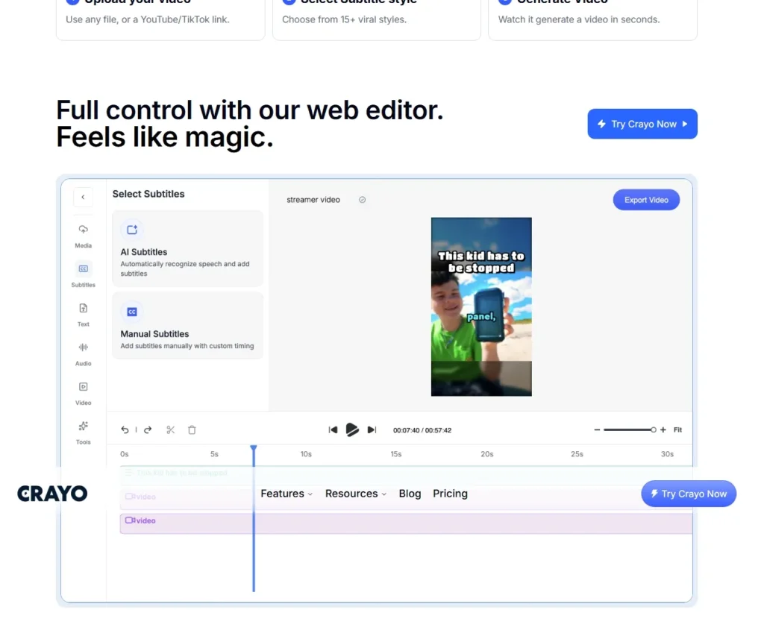The width and height of the screenshot is (764, 639).
Task: Expand the Features dropdown menu
Action: pyautogui.click(x=286, y=494)
